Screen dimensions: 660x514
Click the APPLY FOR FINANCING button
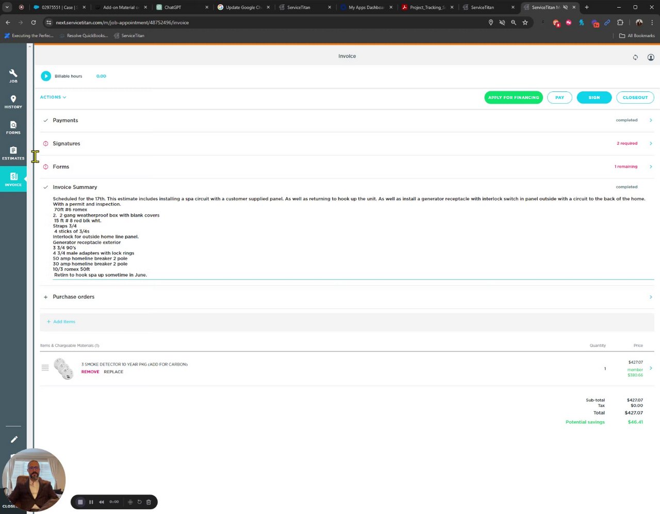[x=514, y=98]
